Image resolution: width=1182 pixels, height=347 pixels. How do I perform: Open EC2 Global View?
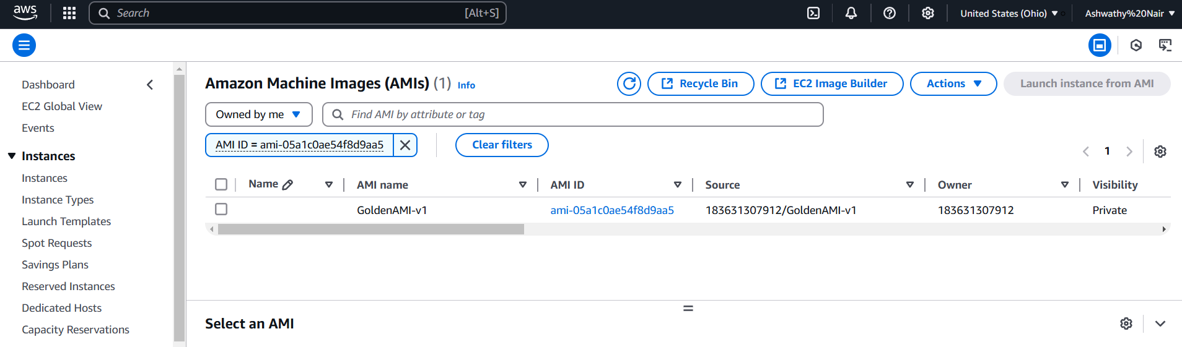pos(62,106)
